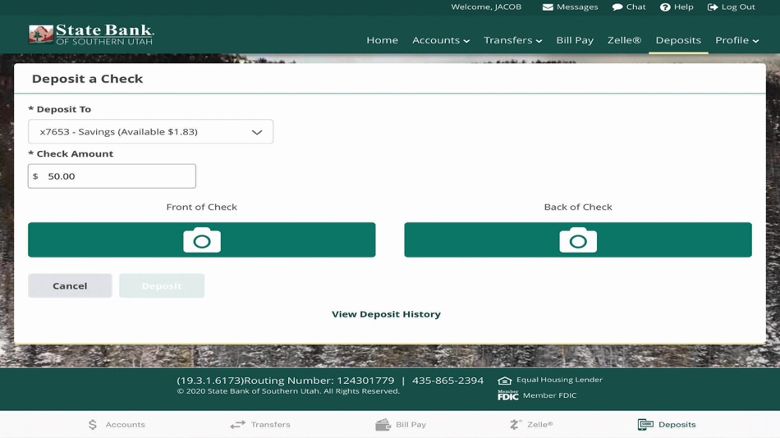The image size is (780, 438).
Task: Click the Log Out icon
Action: pyautogui.click(x=713, y=7)
